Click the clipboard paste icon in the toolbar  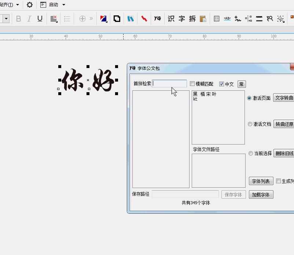[203, 18]
